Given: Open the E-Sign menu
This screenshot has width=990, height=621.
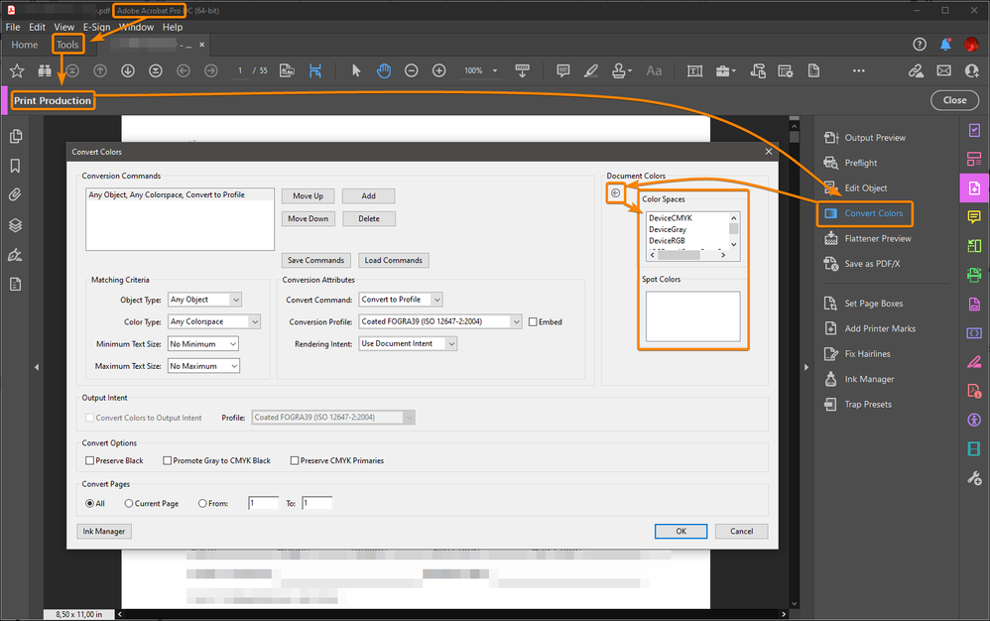Looking at the screenshot, I should [96, 27].
